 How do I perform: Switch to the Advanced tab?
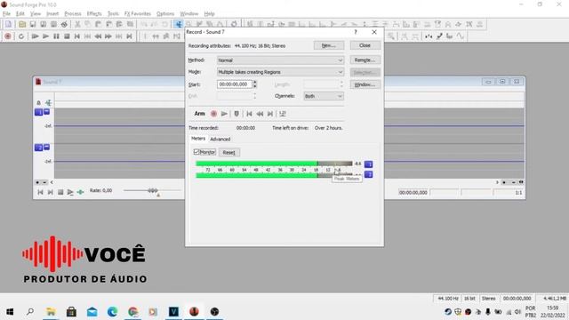tap(220, 140)
